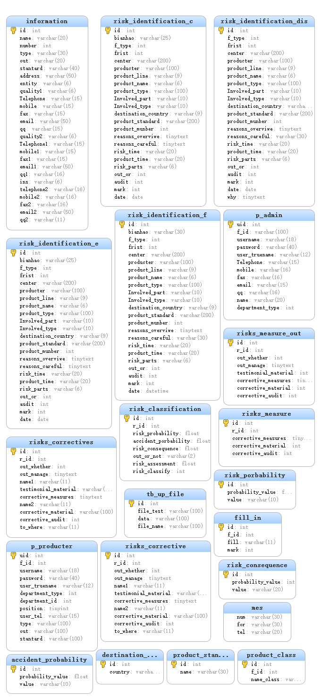The width and height of the screenshot is (321, 700).
Task: Select the risks_measure_out table header
Action: tap(269, 333)
